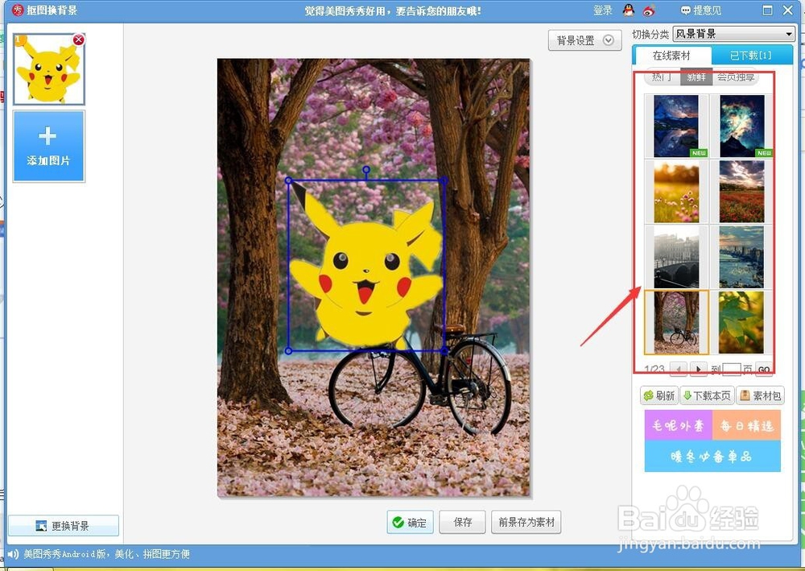Click the speaker announcement icon in status bar

coord(14,554)
